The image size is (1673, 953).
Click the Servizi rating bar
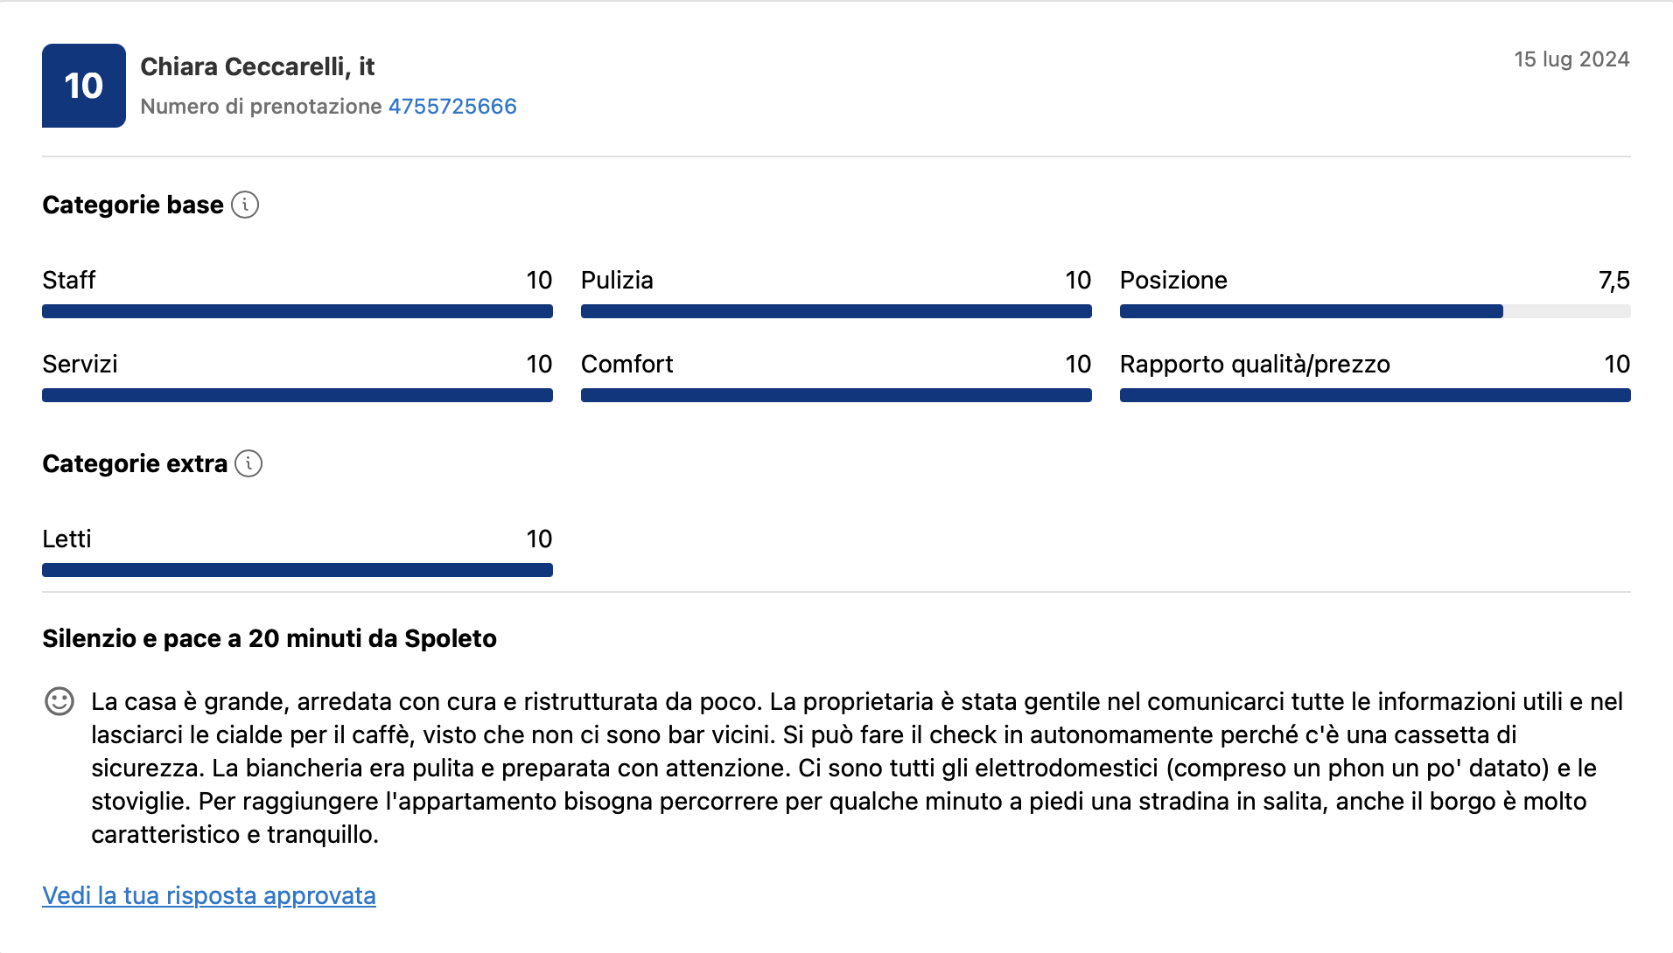click(x=297, y=394)
